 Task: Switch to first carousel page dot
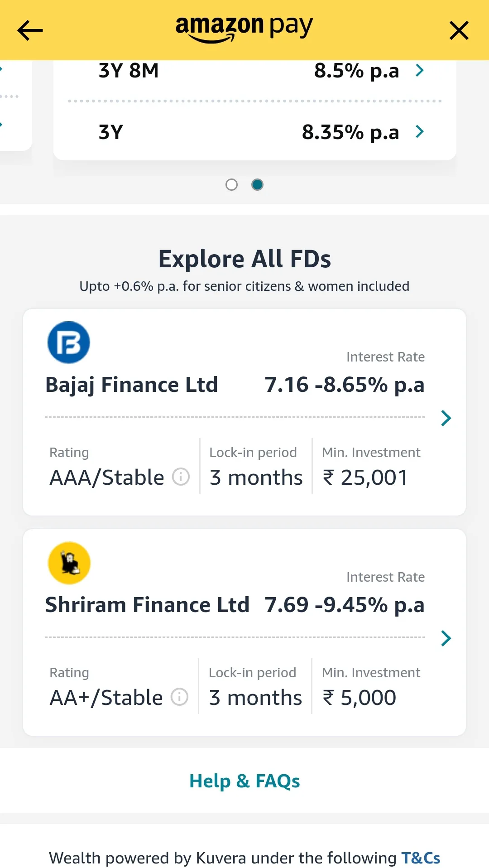pyautogui.click(x=231, y=185)
